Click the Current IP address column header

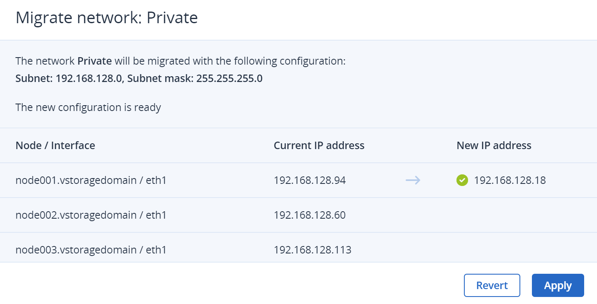click(319, 145)
